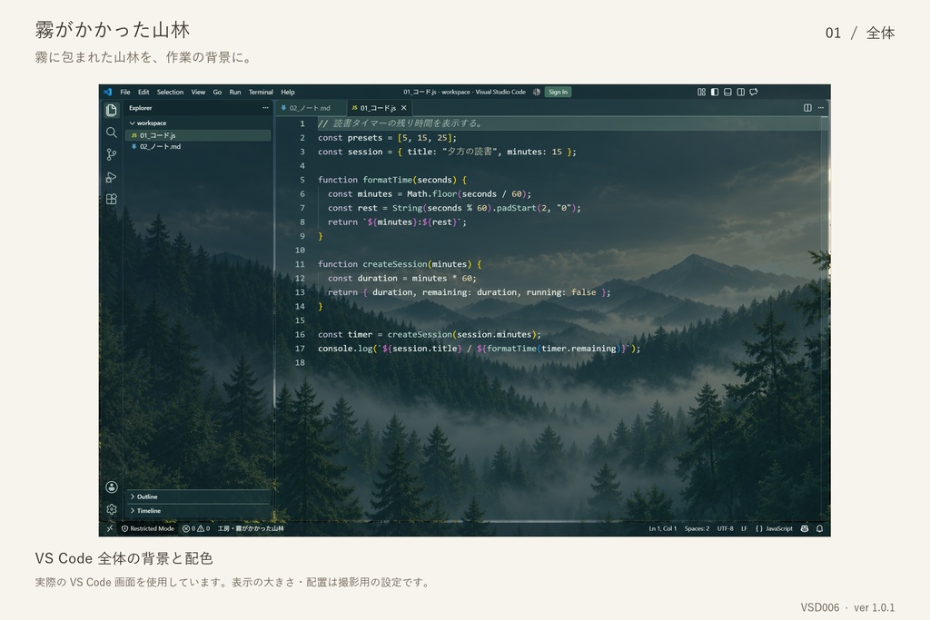Click 'formatTime' in function definition on line 5
930x620 pixels.
pyautogui.click(x=387, y=180)
